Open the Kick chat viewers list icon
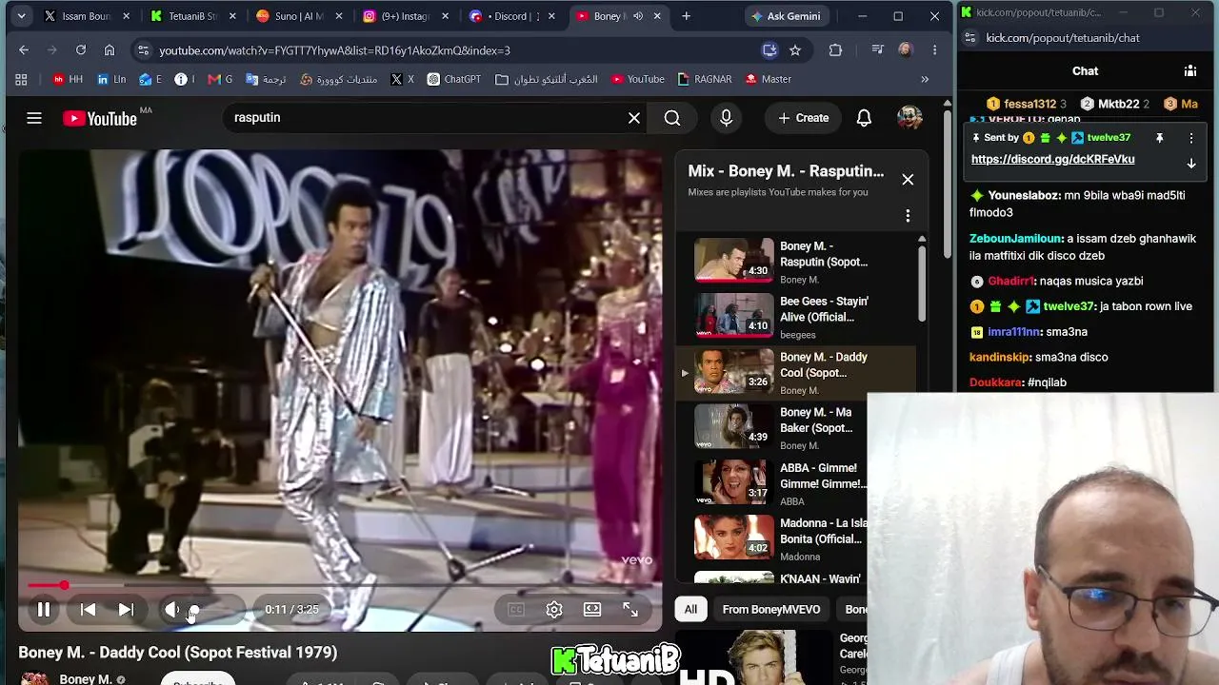 pos(1189,70)
